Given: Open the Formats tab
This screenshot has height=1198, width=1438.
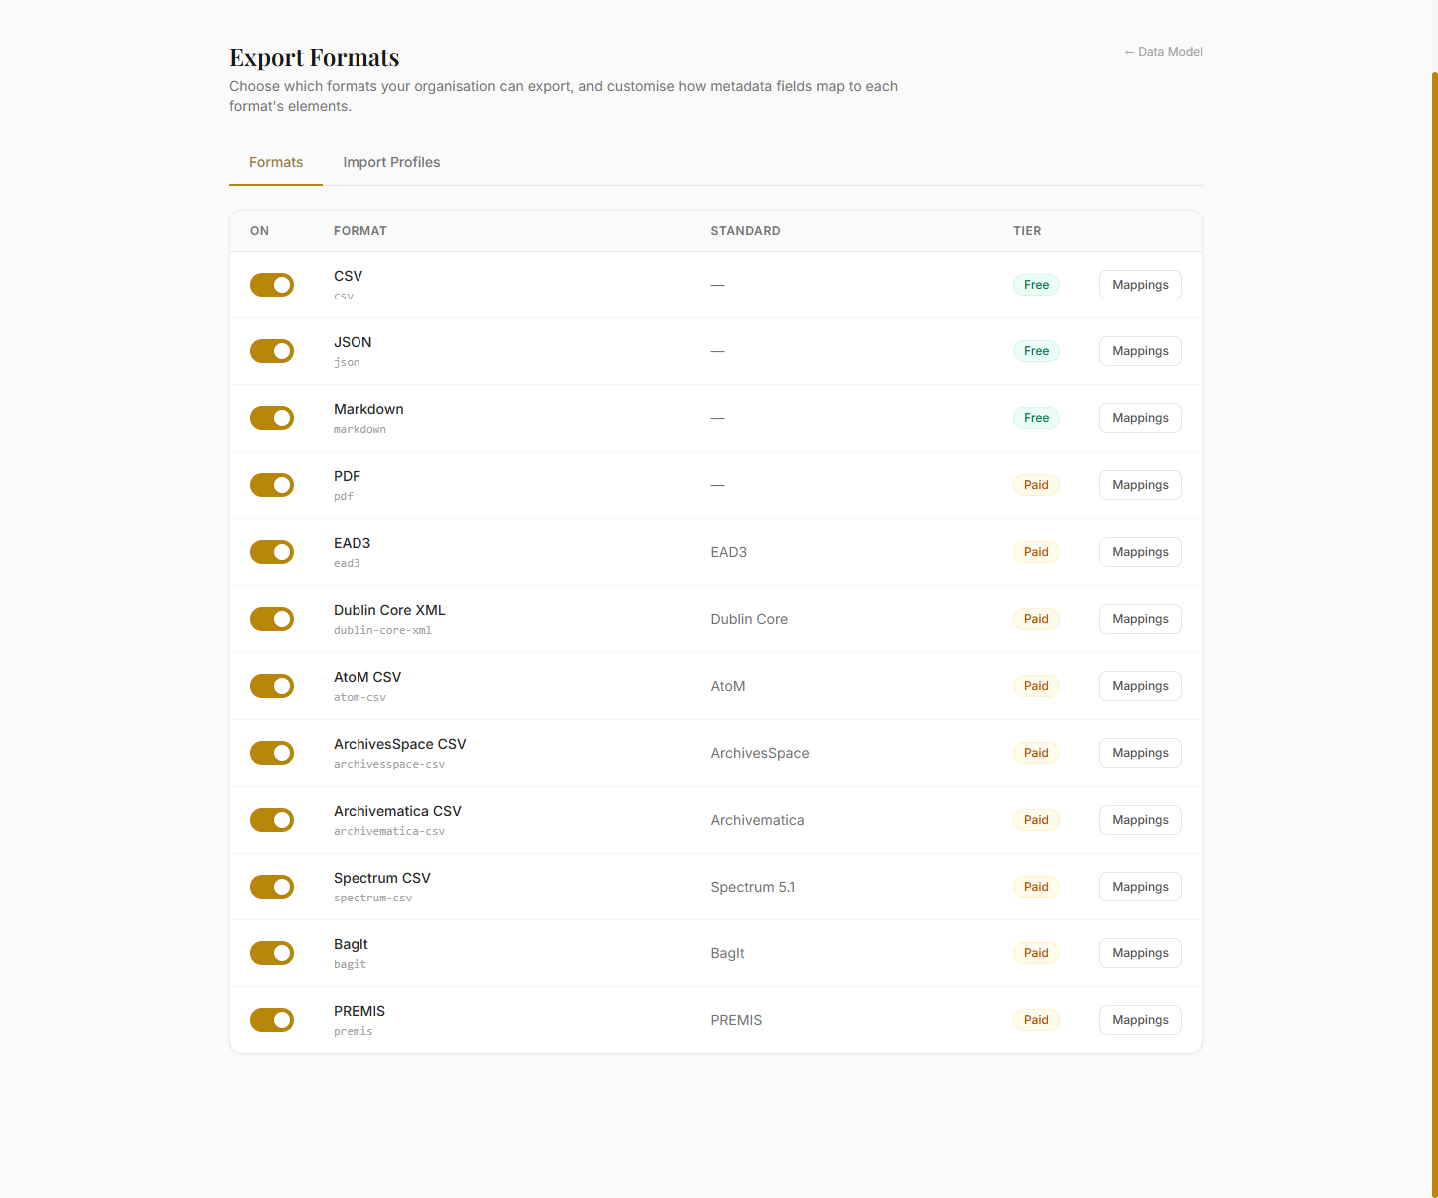Looking at the screenshot, I should (276, 162).
